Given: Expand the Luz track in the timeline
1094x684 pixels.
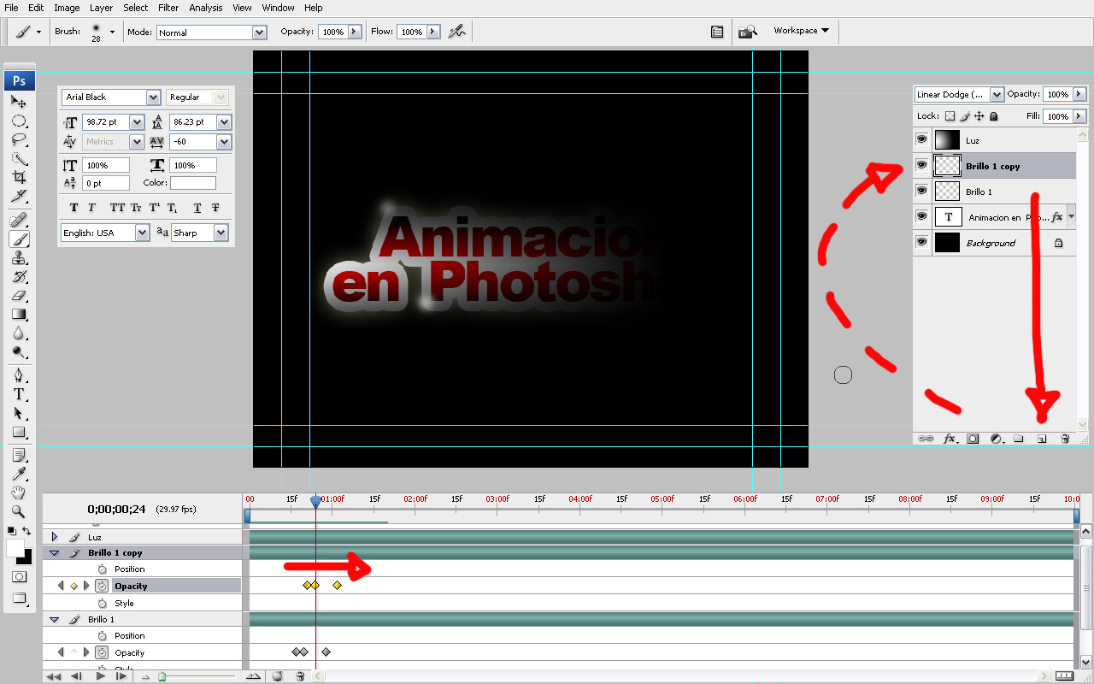Looking at the screenshot, I should [55, 537].
